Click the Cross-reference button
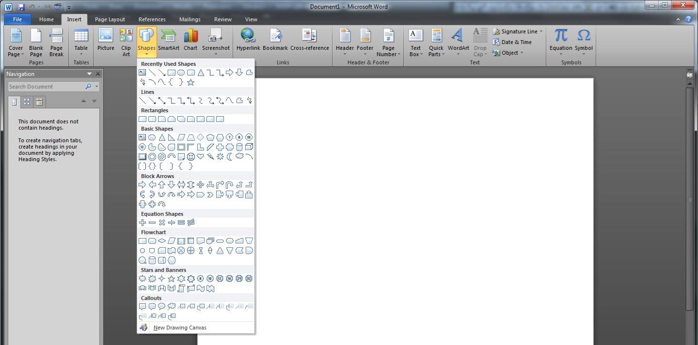This screenshot has width=698, height=345. [310, 40]
